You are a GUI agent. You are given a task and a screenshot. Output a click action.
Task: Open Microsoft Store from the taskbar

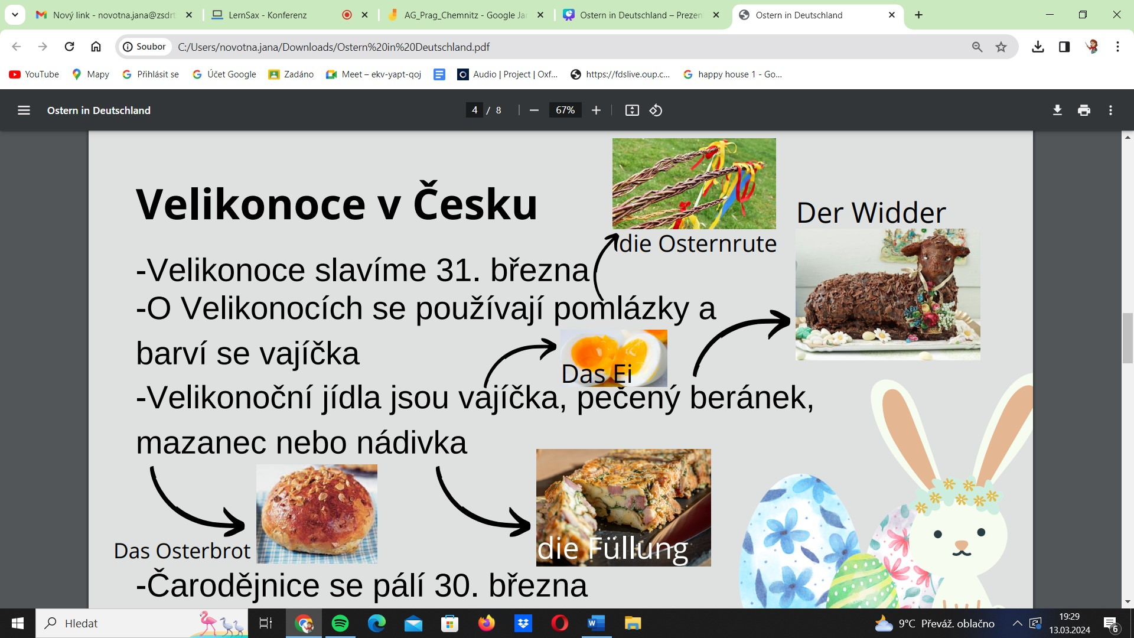[x=450, y=623]
